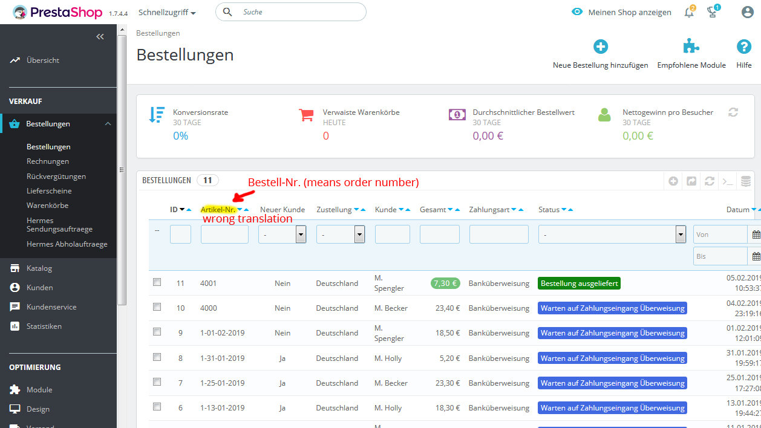
Task: Tick checkbox for order ID 7
Action: (157, 382)
